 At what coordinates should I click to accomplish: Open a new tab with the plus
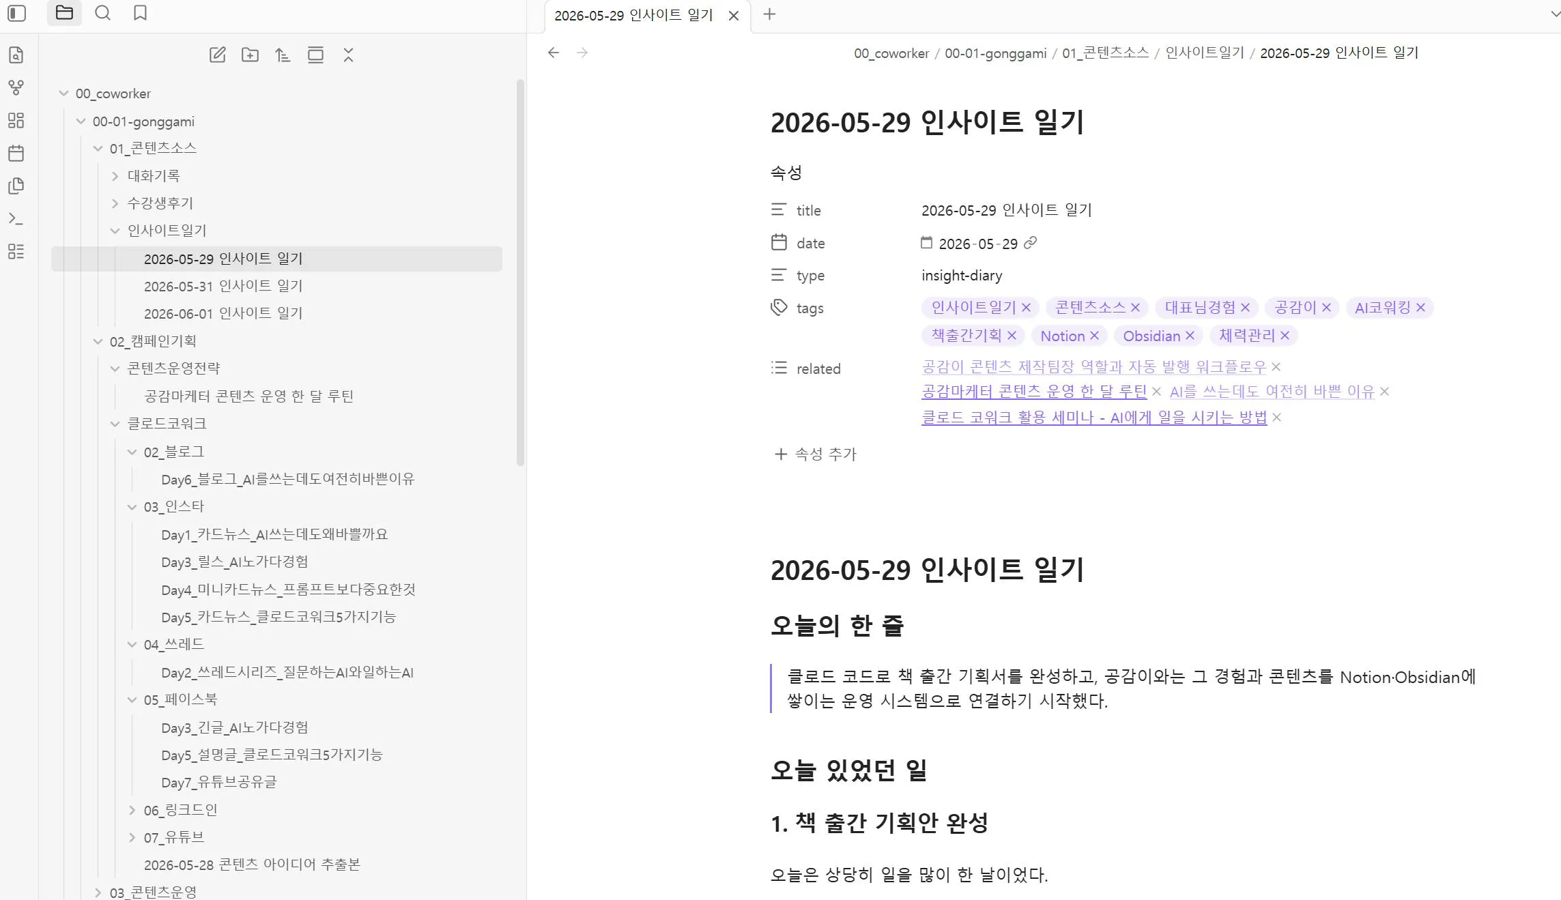pyautogui.click(x=769, y=14)
